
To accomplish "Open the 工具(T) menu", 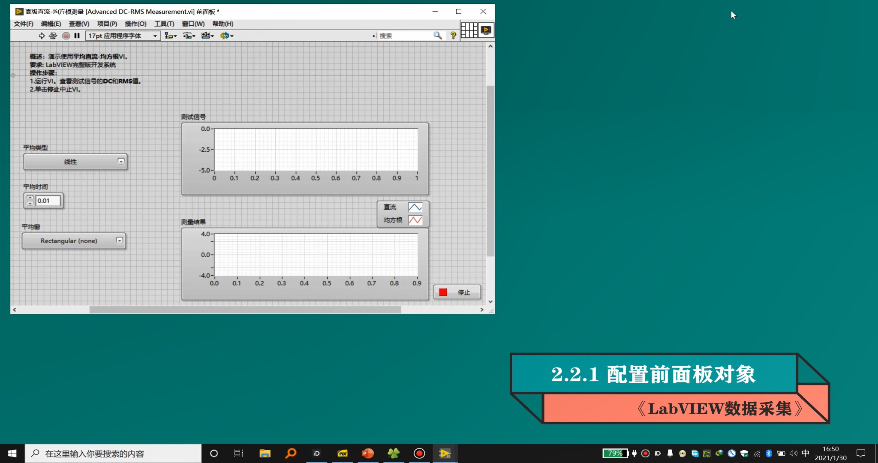I will [x=164, y=24].
